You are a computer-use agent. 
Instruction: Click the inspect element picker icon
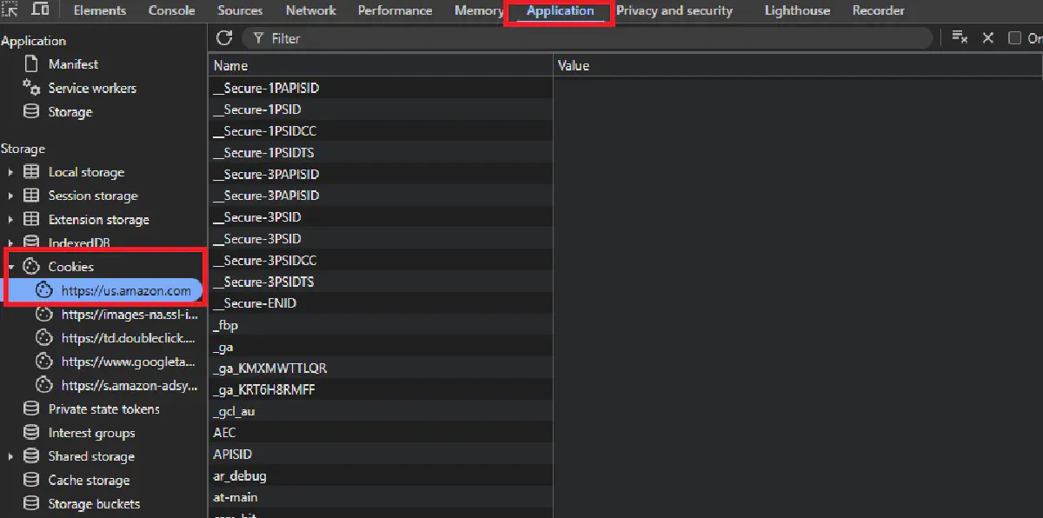pyautogui.click(x=10, y=10)
